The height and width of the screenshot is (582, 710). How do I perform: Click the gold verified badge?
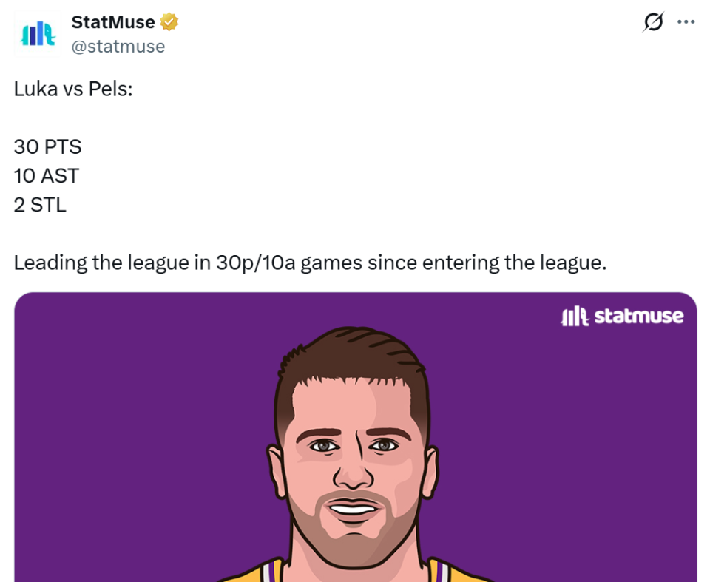pos(169,22)
